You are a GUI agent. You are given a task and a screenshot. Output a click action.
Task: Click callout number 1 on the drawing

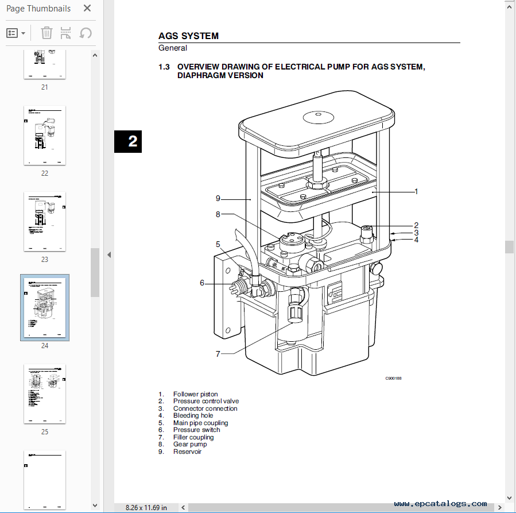click(416, 191)
